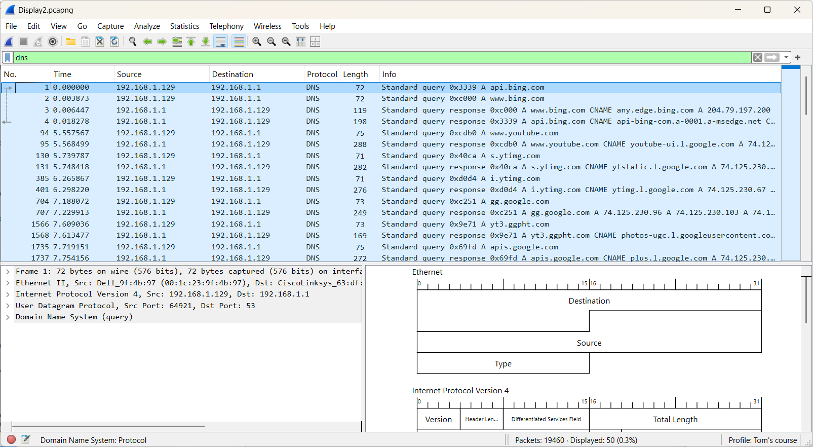The image size is (813, 447).
Task: Reload the capture file icon
Action: click(x=114, y=42)
